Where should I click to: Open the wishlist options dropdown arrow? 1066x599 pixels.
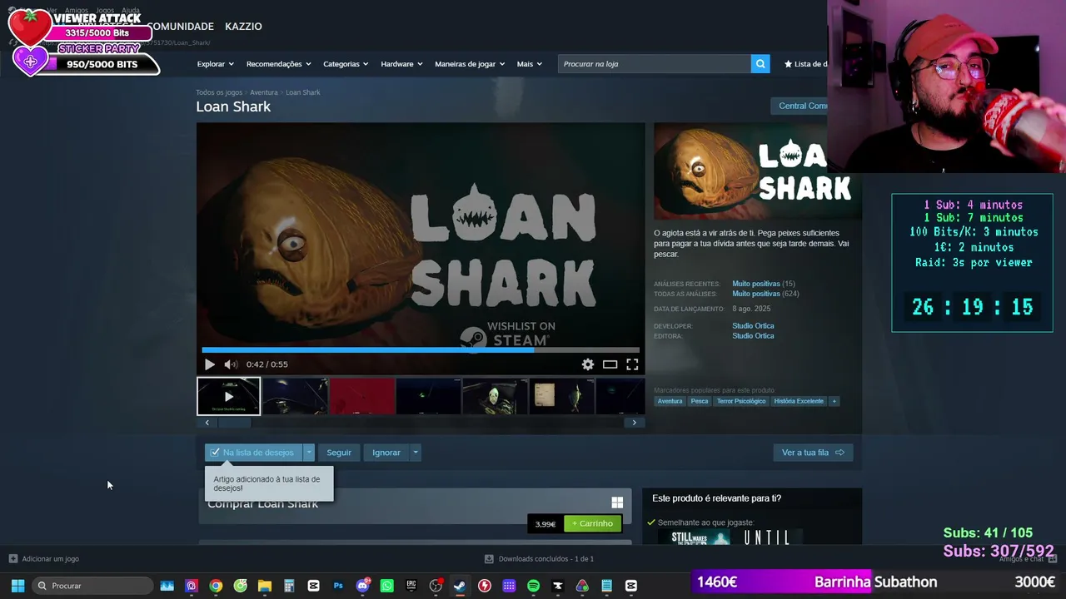309,453
